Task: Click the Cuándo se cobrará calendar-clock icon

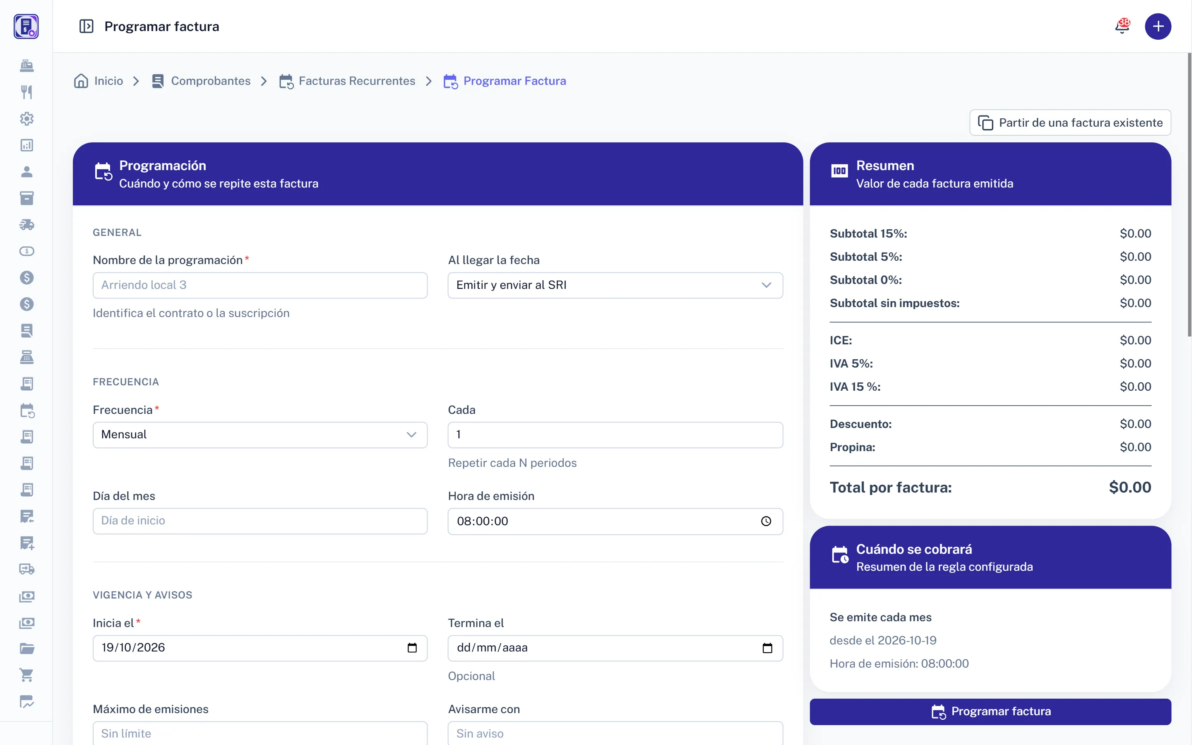Action: 840,555
